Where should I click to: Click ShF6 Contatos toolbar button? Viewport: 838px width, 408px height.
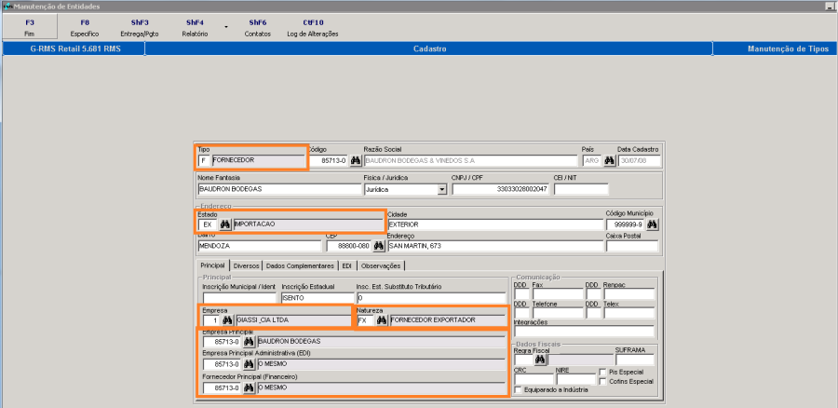point(258,28)
